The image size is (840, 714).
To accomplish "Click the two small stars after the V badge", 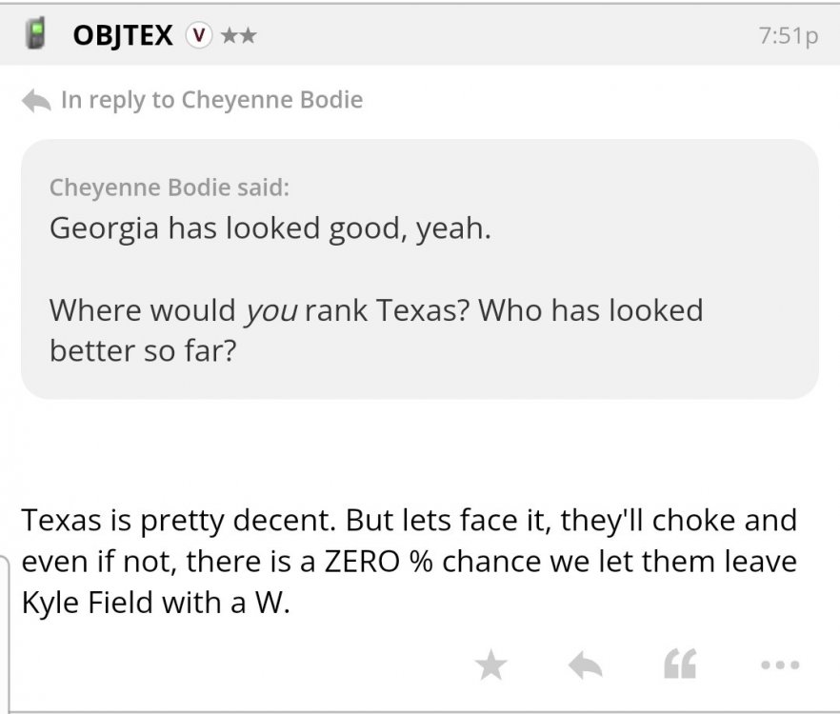I will pyautogui.click(x=238, y=36).
